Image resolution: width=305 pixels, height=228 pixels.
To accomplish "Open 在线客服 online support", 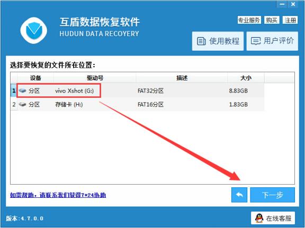I will (x=273, y=218).
